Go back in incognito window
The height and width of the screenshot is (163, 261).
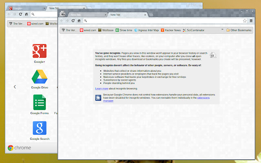click(62, 21)
